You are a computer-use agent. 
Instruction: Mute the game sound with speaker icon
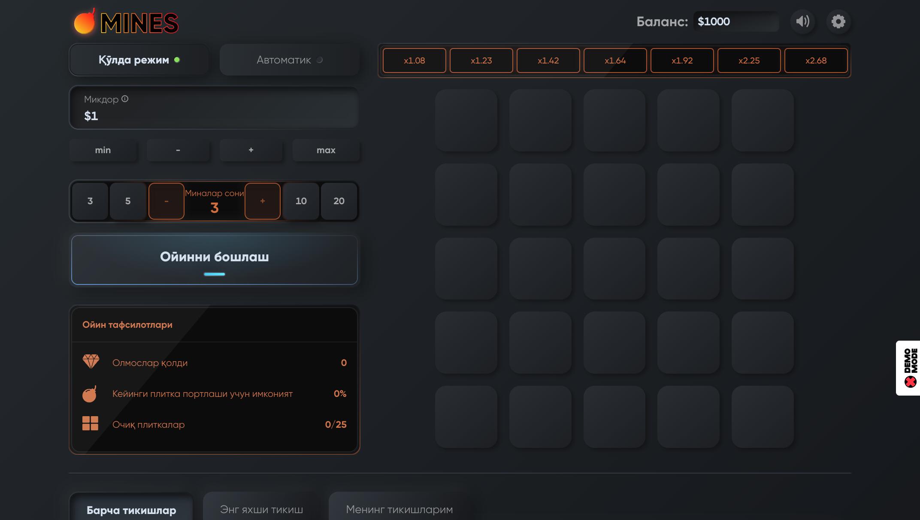click(802, 21)
